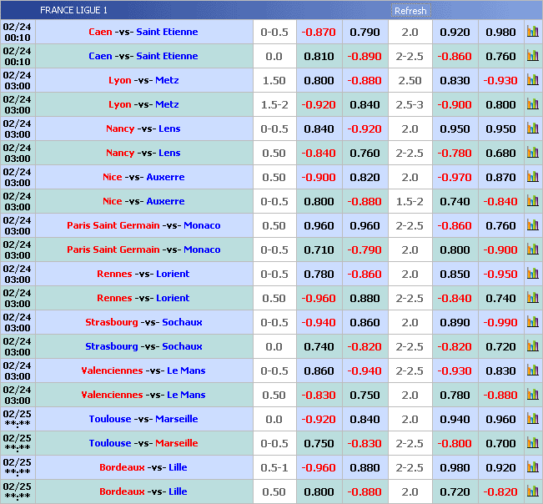The height and width of the screenshot is (504, 543).
Task: Click the FRANCE LIGUE 1 league header
Action: (73, 10)
